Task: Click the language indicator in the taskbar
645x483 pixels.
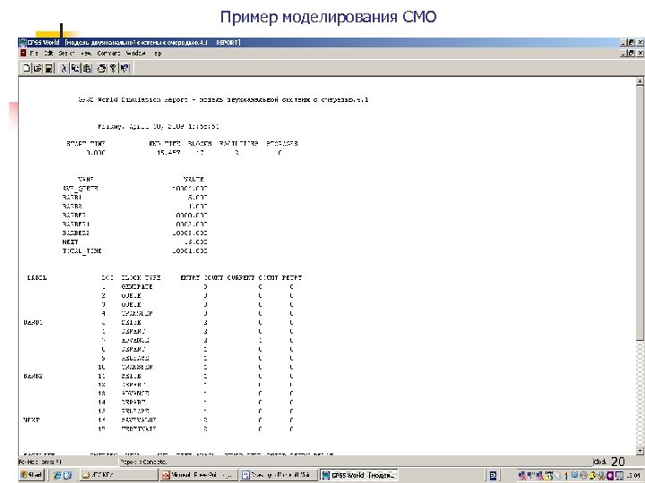Action: [x=493, y=475]
